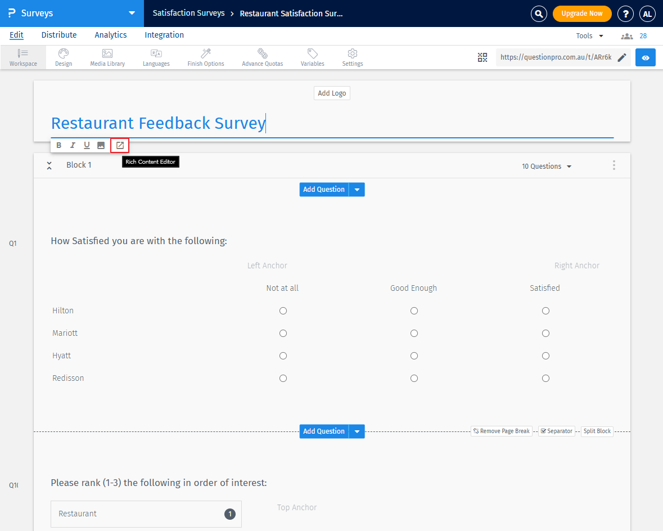Open Finish Options
Screen dimensions: 663x531
point(205,57)
